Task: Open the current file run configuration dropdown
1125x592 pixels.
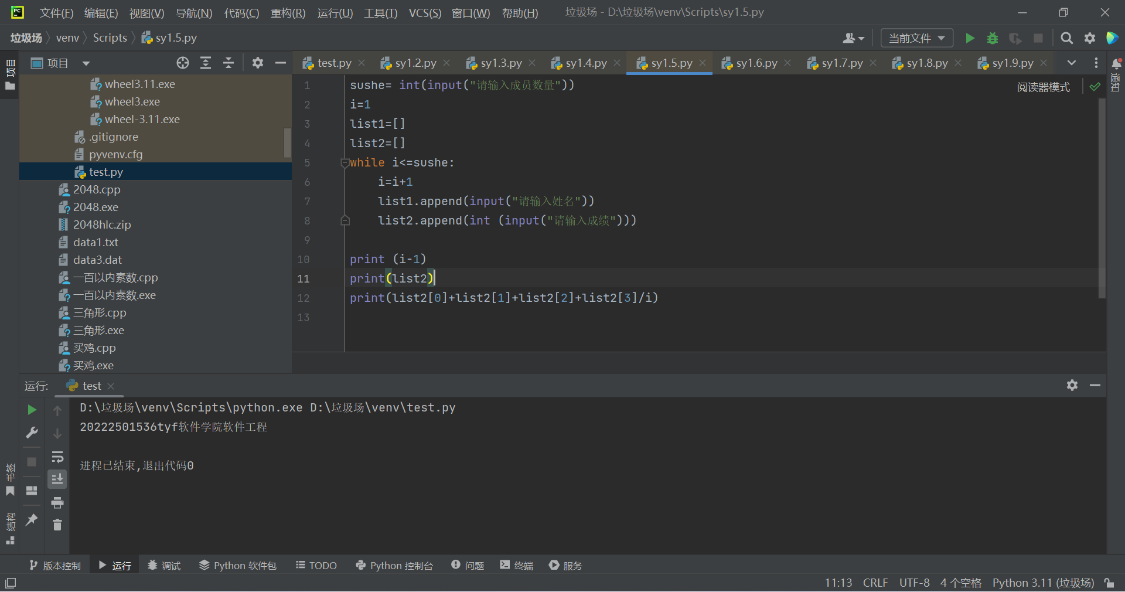Action: point(916,38)
